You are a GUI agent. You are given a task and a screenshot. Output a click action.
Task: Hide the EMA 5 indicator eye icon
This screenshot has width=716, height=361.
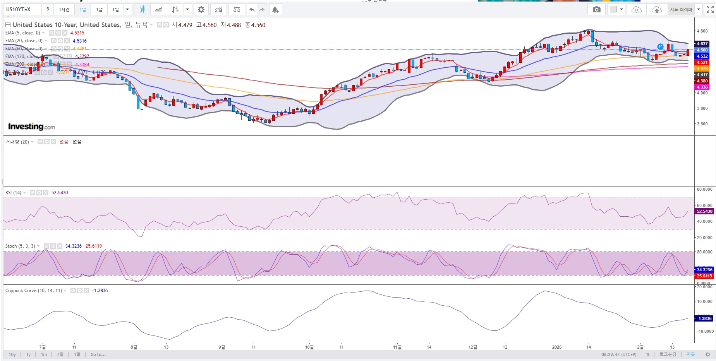coord(52,33)
